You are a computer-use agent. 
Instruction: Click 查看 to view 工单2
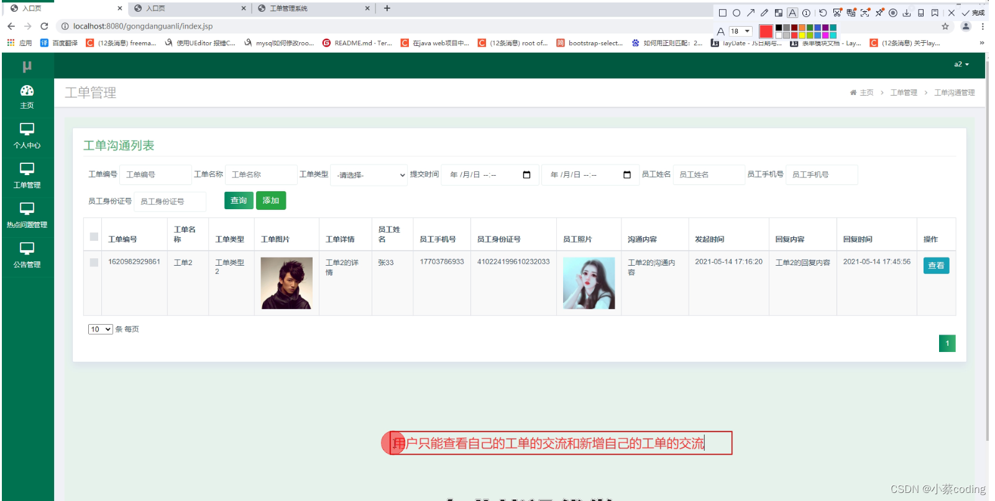point(936,266)
